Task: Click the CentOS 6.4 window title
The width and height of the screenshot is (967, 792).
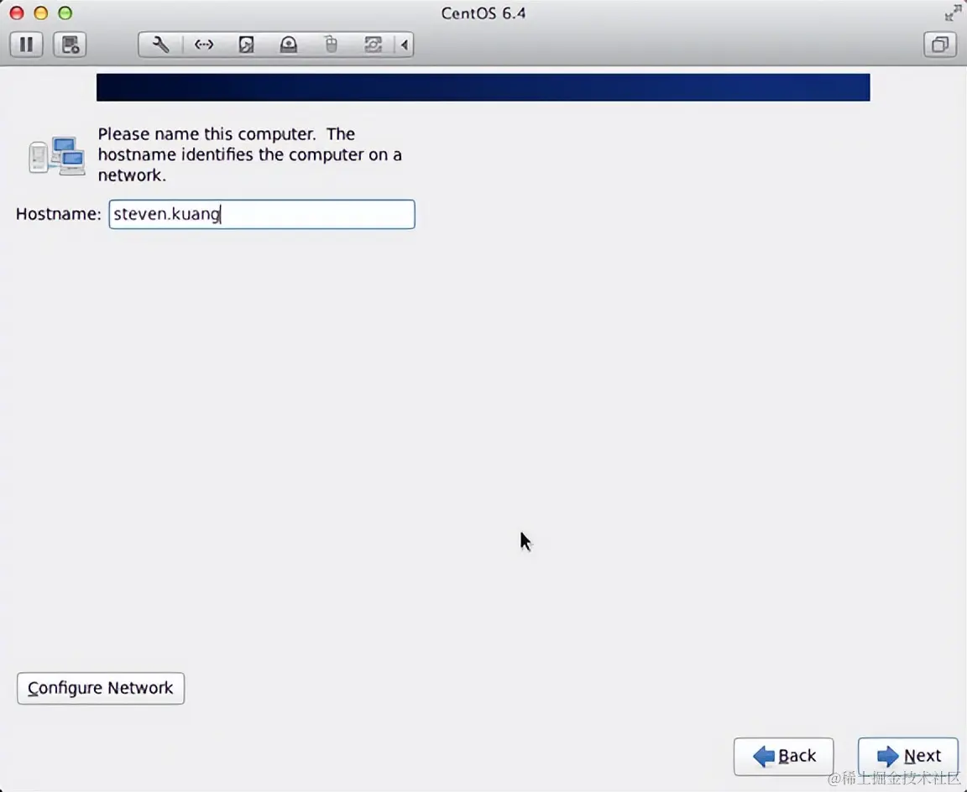Action: pyautogui.click(x=483, y=13)
